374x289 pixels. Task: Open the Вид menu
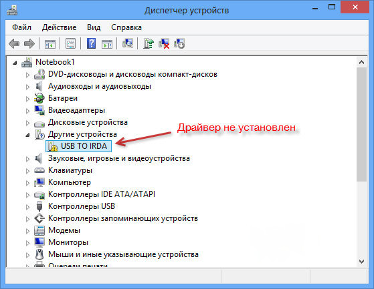(x=94, y=27)
